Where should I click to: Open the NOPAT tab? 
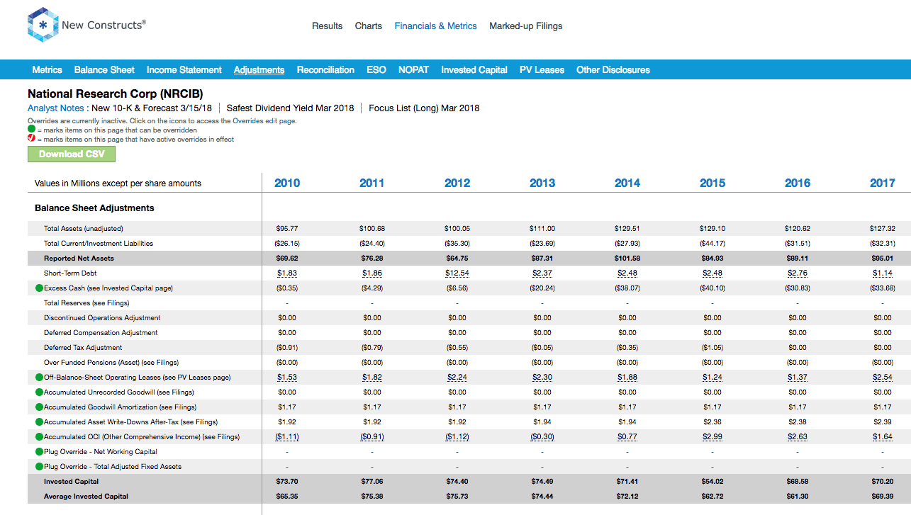pos(413,69)
